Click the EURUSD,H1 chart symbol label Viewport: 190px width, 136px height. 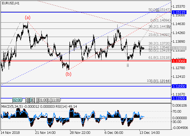11,3
